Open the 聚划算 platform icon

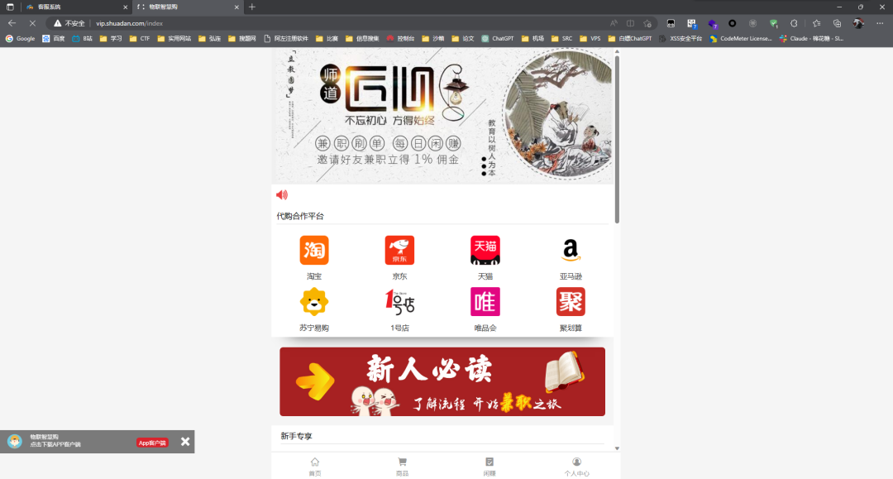pyautogui.click(x=570, y=302)
